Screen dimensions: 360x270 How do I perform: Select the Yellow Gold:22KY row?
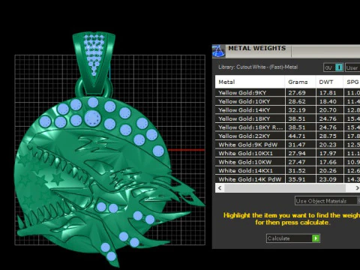pyautogui.click(x=287, y=136)
